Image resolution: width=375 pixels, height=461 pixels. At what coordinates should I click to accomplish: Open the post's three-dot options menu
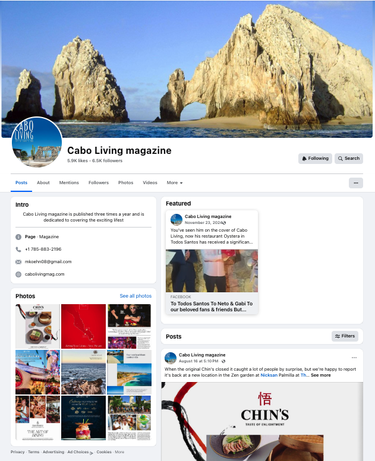354,358
